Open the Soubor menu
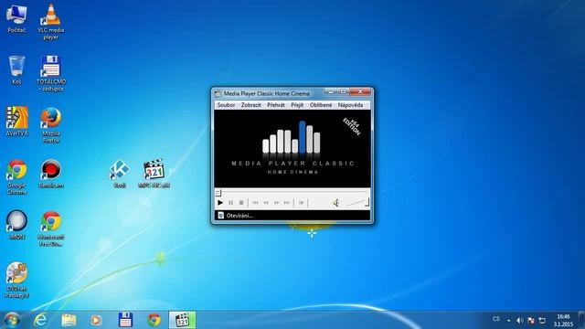Image resolution: width=585 pixels, height=329 pixels. (x=226, y=105)
